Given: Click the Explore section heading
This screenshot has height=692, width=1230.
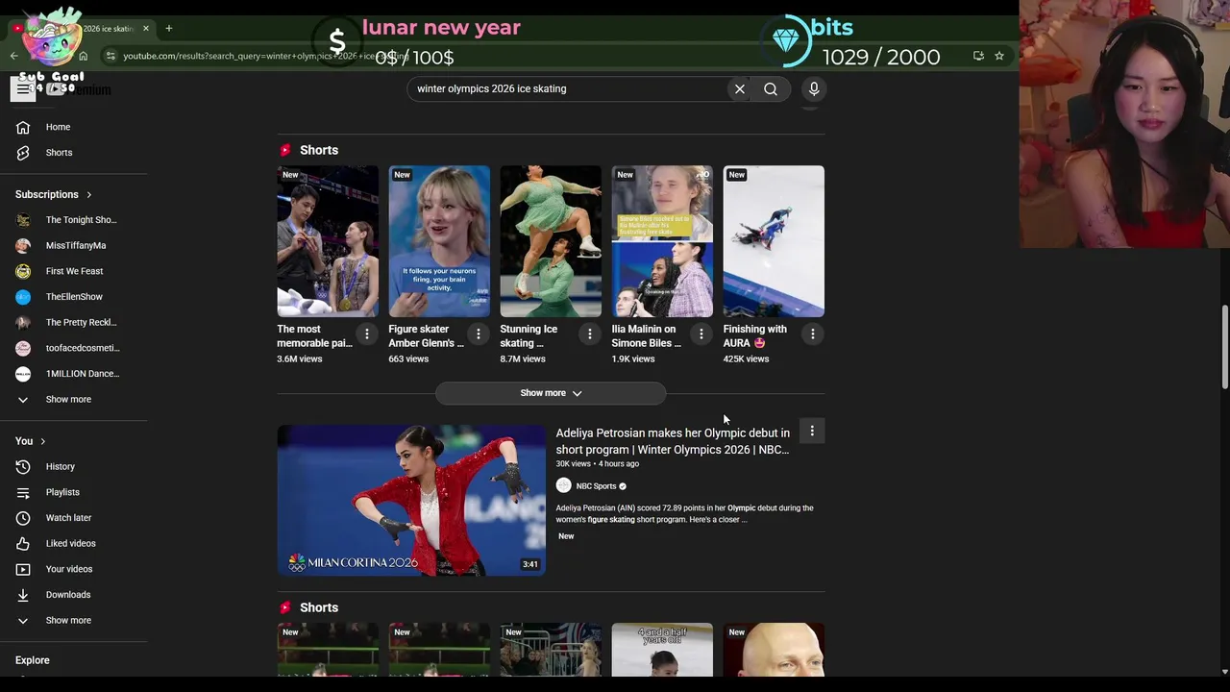Looking at the screenshot, I should 33,660.
